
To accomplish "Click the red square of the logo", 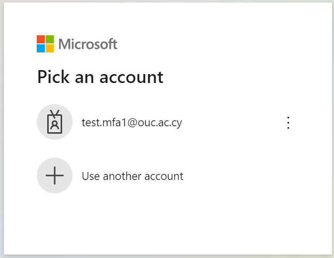I will 41,39.
